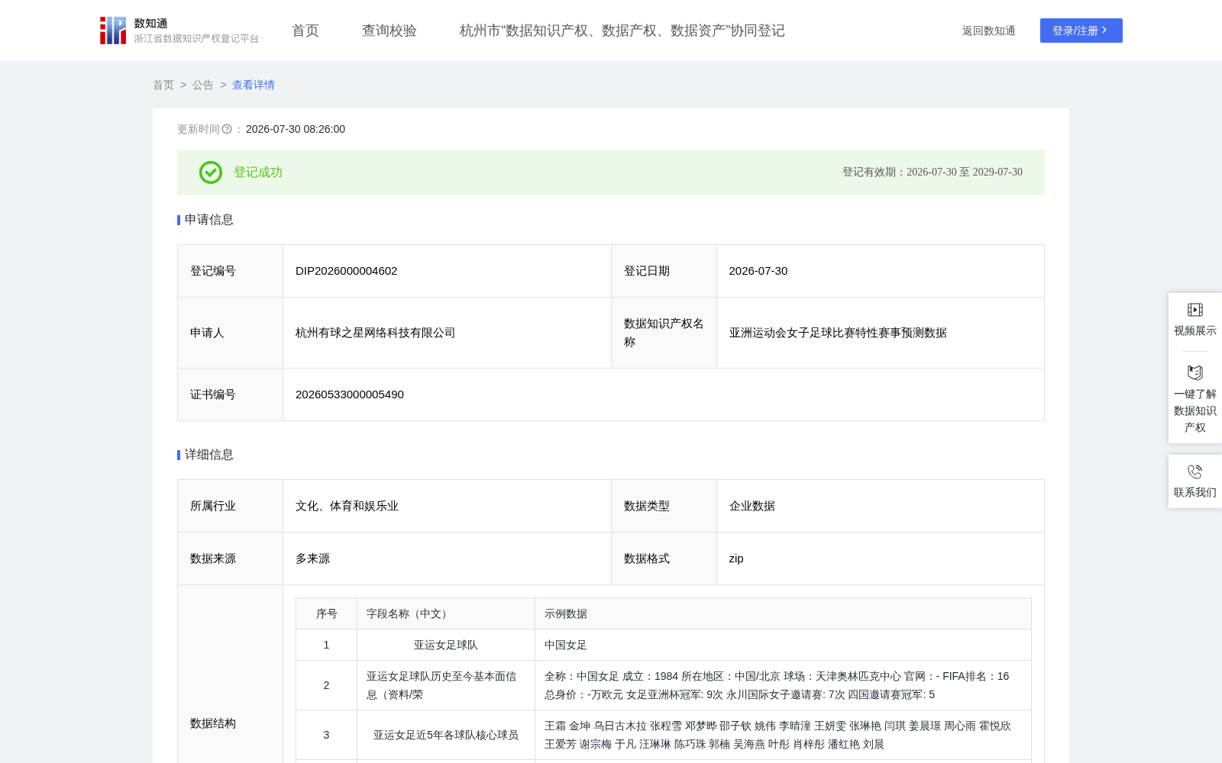The width and height of the screenshot is (1222, 763).
Task: Click the 亚洲运动会女子足球比赛特性赛事预测数据 name
Action: click(838, 333)
